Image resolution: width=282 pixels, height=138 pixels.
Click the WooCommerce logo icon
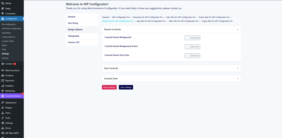pos(3,70)
